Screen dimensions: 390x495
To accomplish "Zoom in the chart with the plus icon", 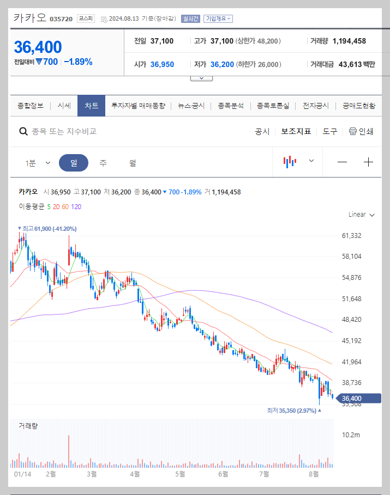I will coord(368,162).
